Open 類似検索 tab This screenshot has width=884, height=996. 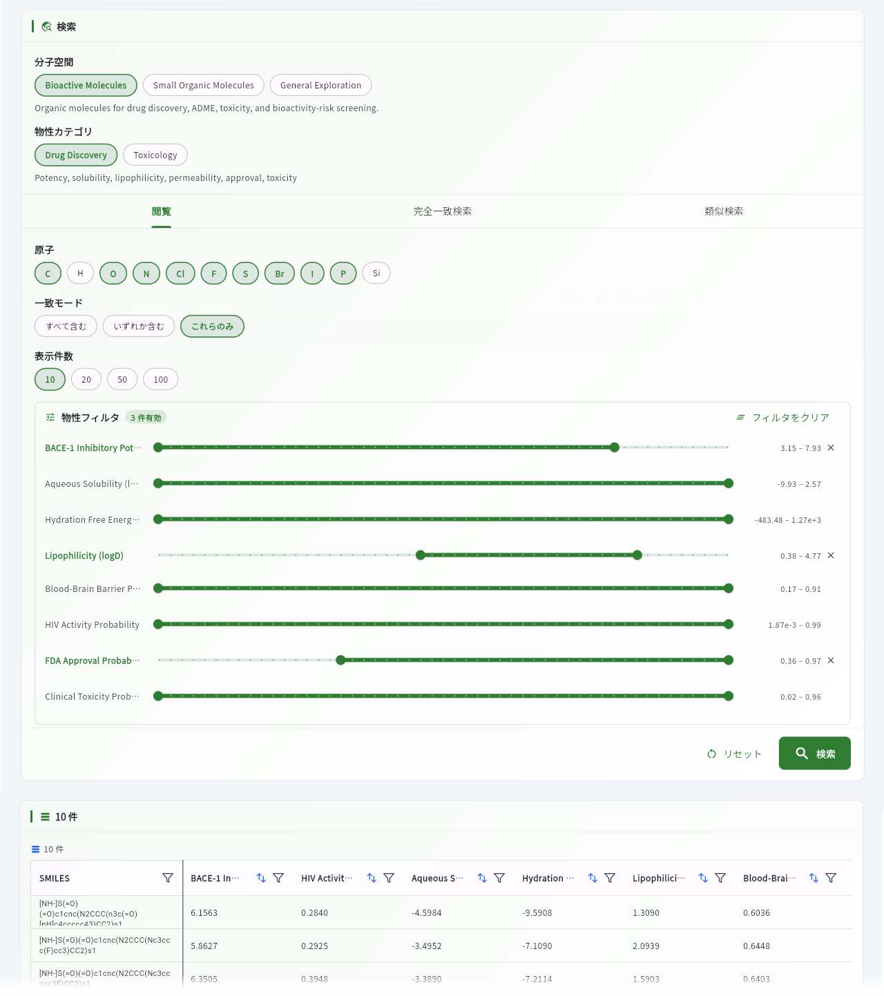(724, 211)
